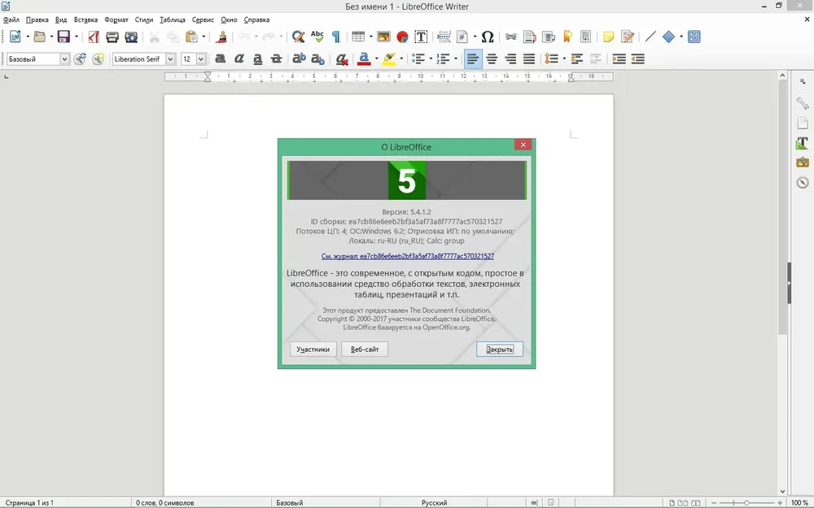Click the Закрыть button in dialog

pos(500,349)
